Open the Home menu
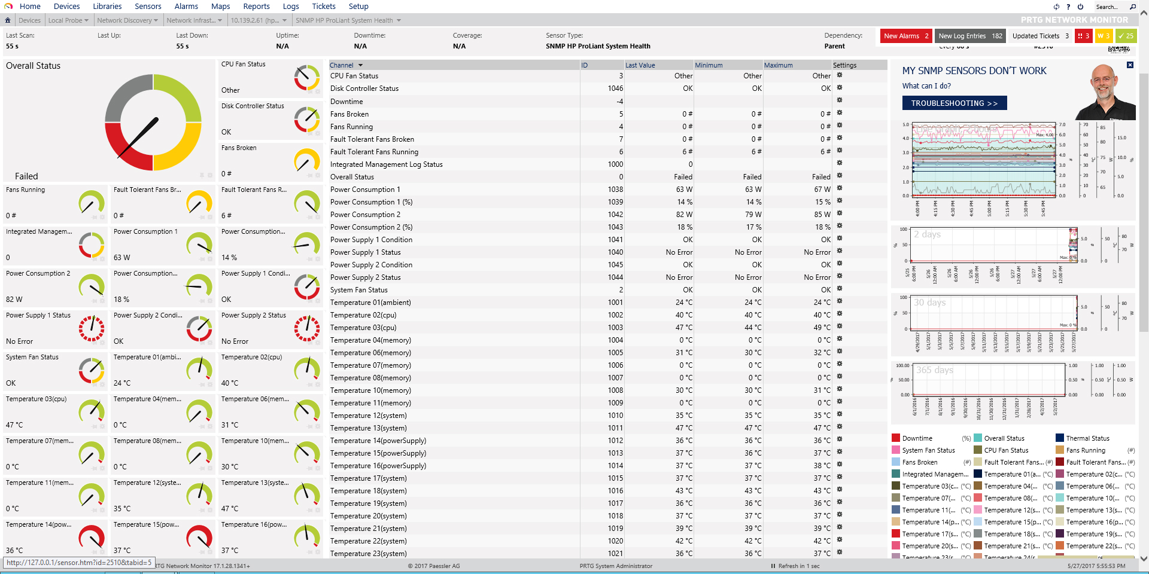The width and height of the screenshot is (1149, 574). point(30,7)
